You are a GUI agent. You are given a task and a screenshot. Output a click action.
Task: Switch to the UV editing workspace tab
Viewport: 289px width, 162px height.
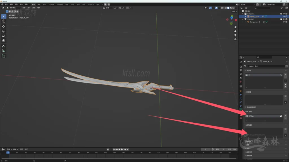point(51,4)
